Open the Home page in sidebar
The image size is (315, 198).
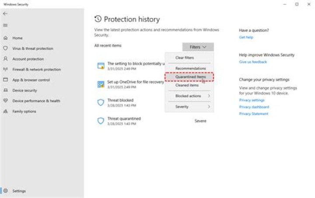coord(17,38)
